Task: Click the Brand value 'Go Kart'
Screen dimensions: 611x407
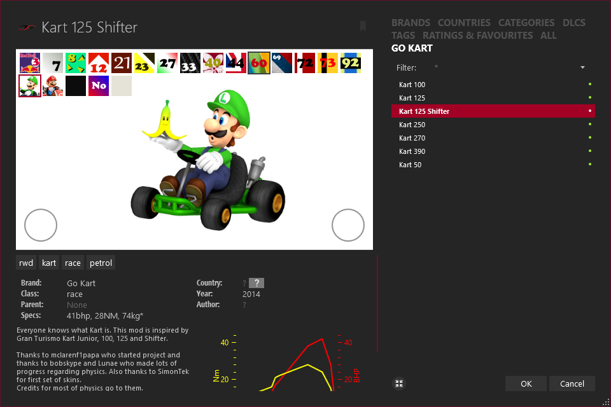Action: tap(81, 283)
